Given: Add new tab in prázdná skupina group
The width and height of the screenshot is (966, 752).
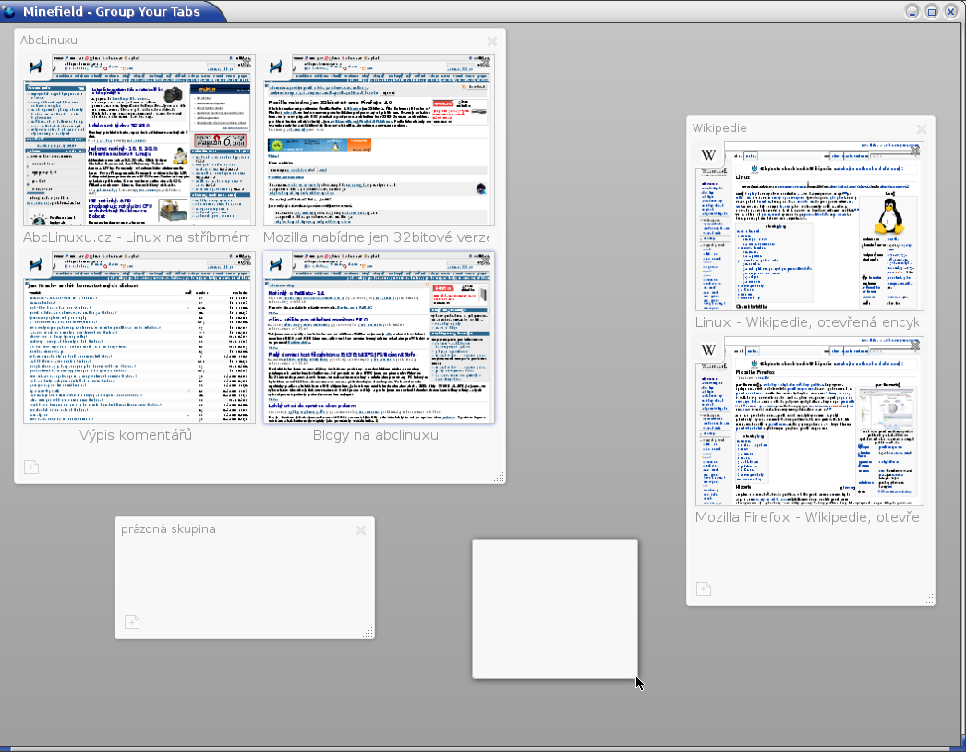Looking at the screenshot, I should coord(132,622).
